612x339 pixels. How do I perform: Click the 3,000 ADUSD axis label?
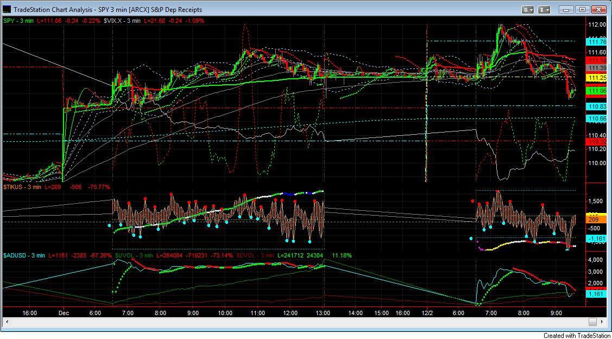point(596,272)
